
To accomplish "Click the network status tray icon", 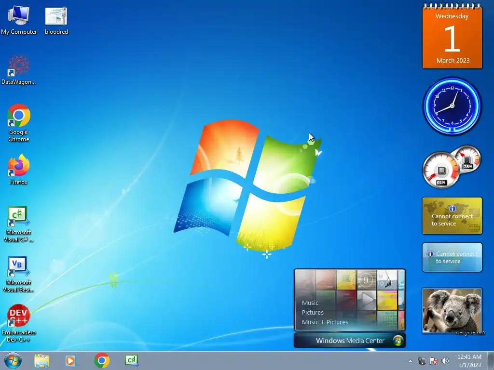I will [x=422, y=361].
